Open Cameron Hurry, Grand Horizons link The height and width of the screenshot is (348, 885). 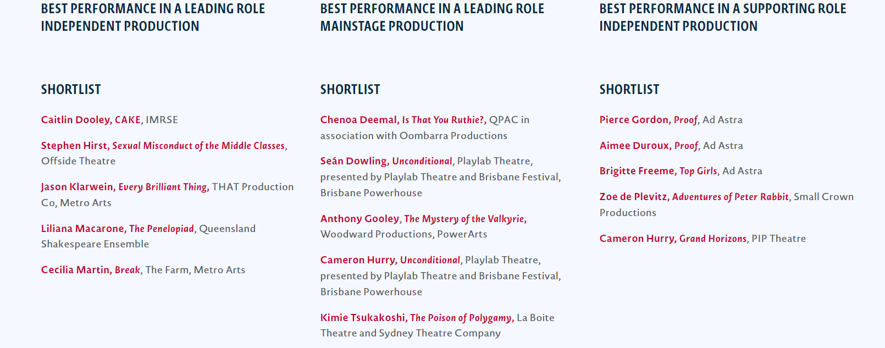(x=673, y=239)
